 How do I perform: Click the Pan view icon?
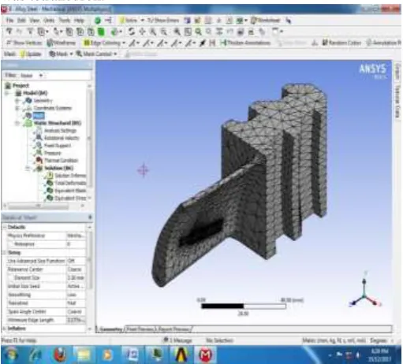[x=142, y=32]
